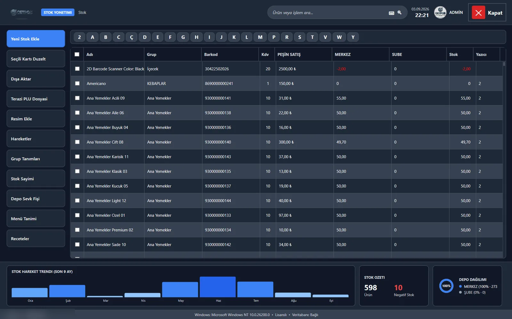
Task: Open the STOK YONETIMI tab
Action: [58, 12]
